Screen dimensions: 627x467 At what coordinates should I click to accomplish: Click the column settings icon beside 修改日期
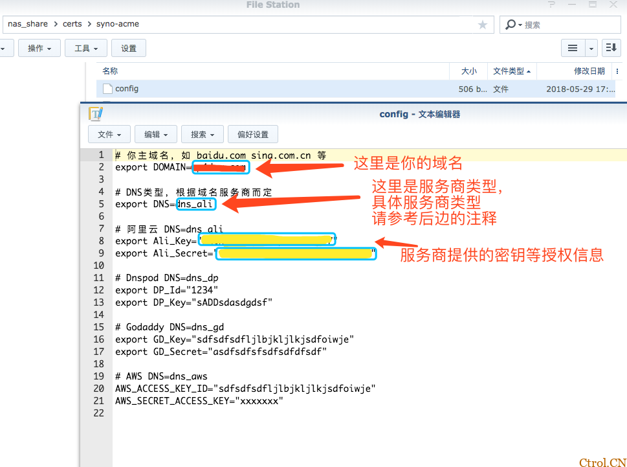tap(616, 71)
